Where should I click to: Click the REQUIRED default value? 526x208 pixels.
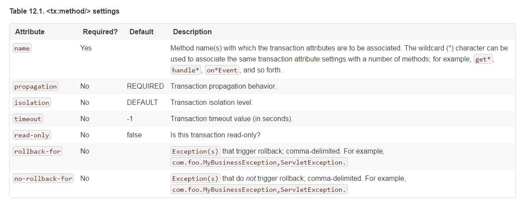pos(145,86)
